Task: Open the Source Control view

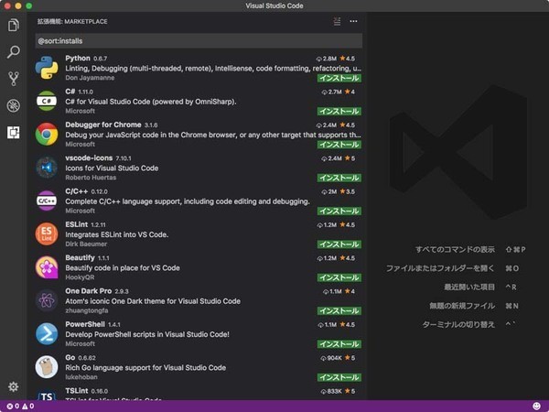Action: click(14, 79)
